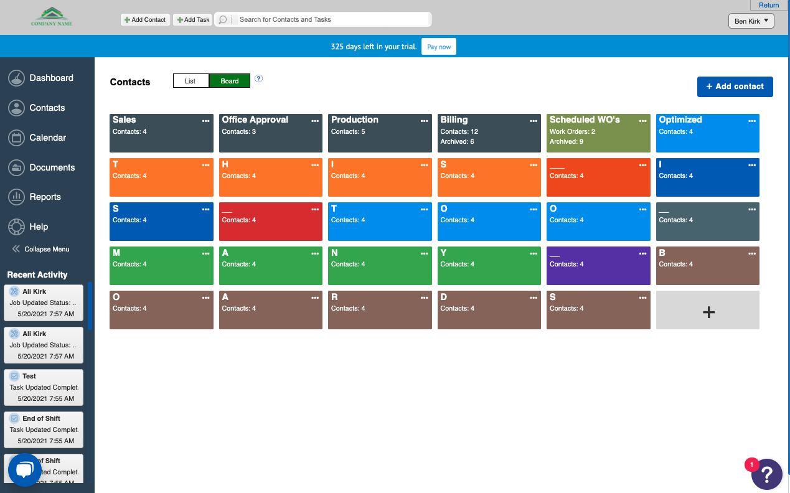
Task: Open options on brown D card
Action: coord(534,298)
